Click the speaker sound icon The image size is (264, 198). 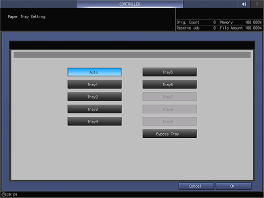click(x=244, y=4)
